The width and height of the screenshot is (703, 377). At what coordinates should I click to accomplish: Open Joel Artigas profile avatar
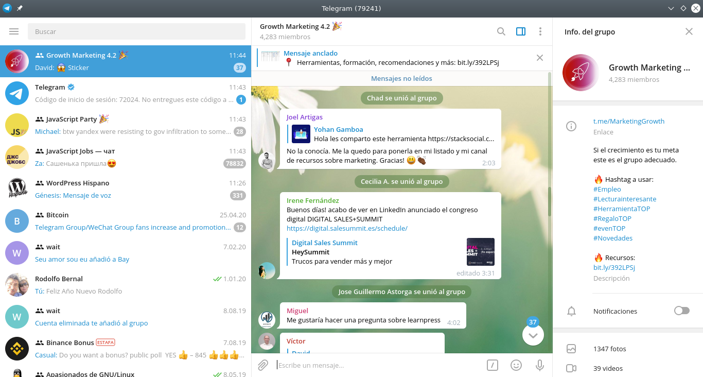[267, 161]
